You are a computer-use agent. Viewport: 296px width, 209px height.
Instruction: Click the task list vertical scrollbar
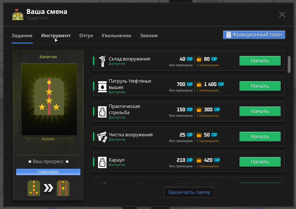pos(289,64)
